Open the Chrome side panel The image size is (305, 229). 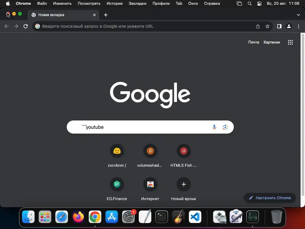coord(279,26)
